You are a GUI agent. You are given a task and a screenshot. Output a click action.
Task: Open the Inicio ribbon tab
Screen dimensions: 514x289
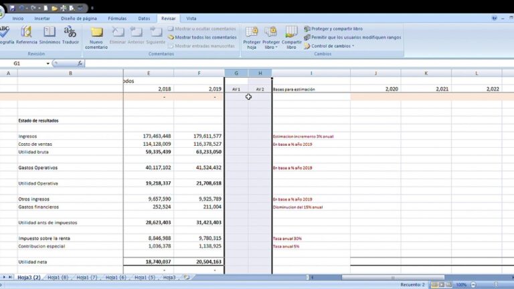tap(18, 18)
